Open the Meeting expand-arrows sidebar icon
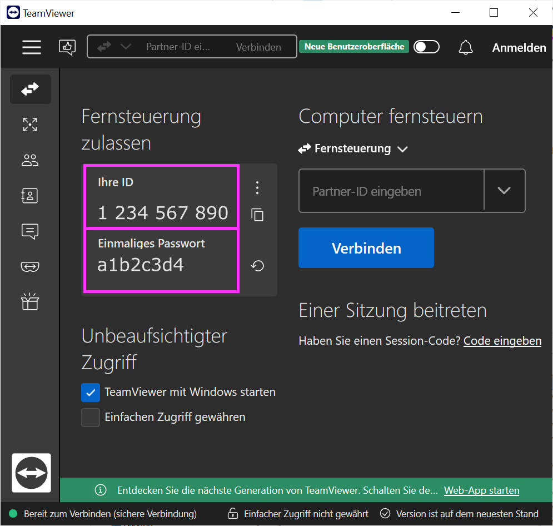Image resolution: width=553 pixels, height=526 pixels. coord(30,125)
